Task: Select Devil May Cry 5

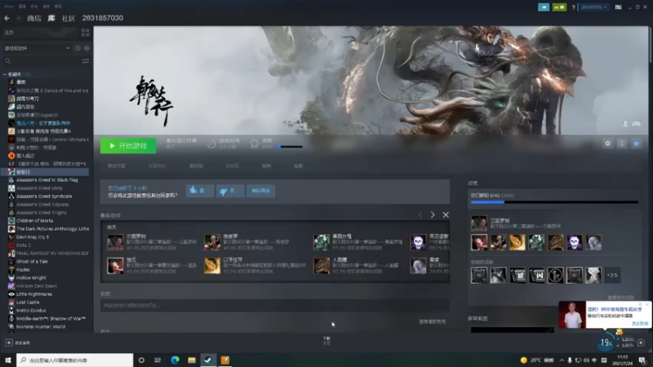Action: [33, 237]
